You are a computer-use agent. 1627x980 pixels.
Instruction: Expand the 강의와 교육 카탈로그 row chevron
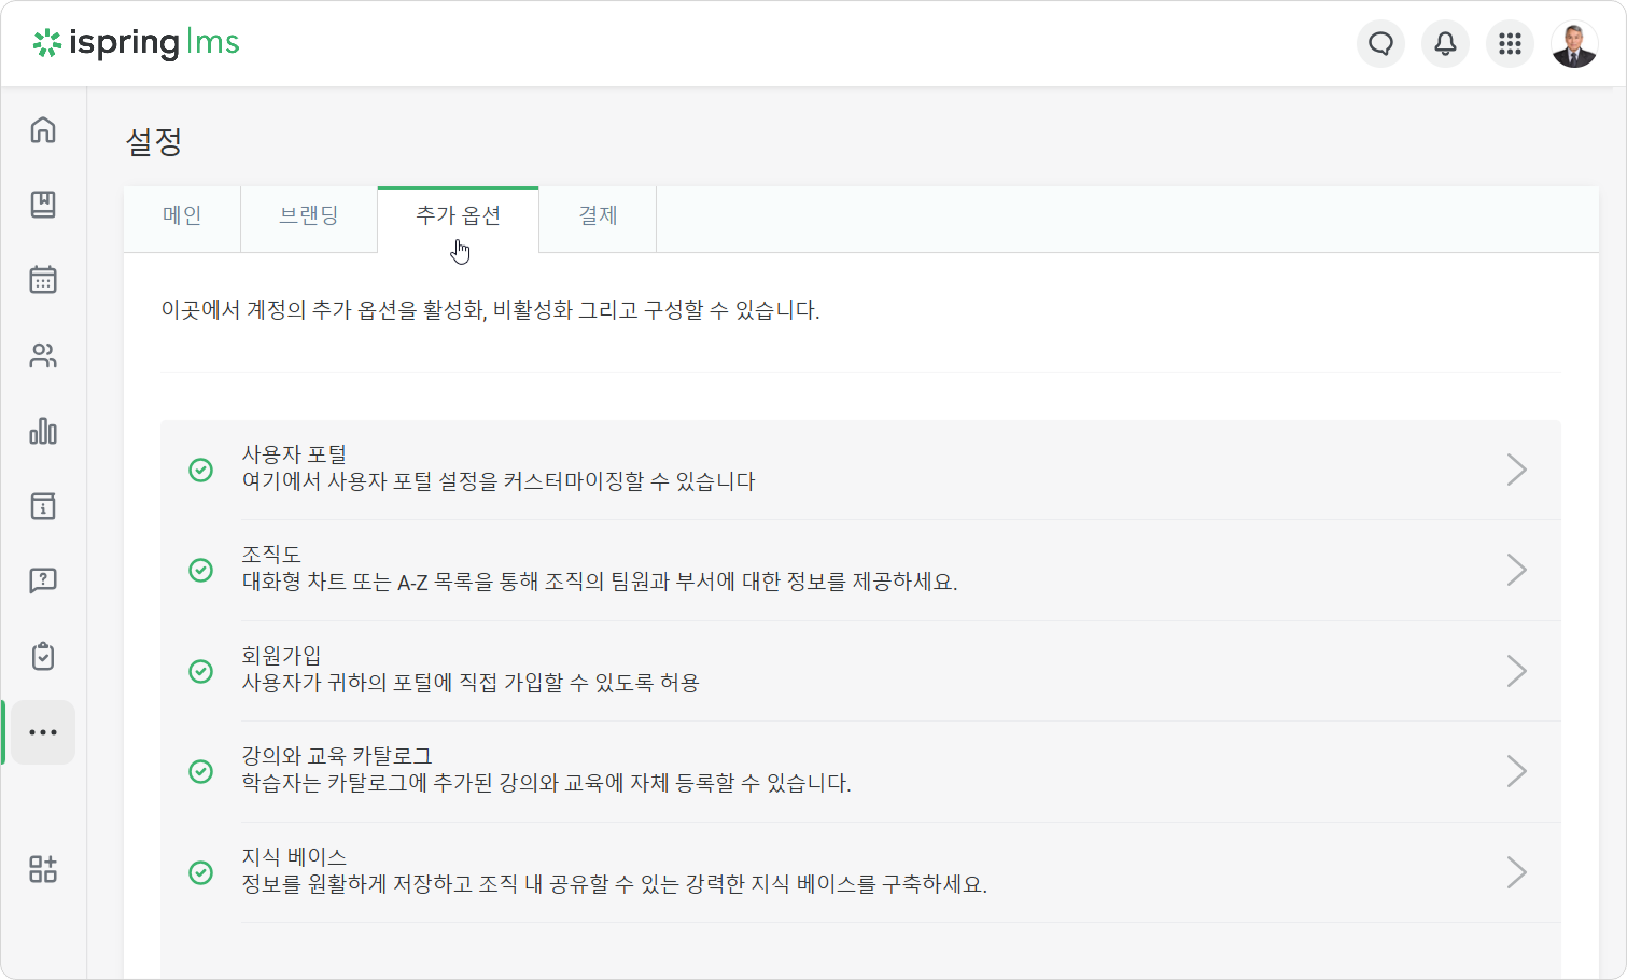pyautogui.click(x=1517, y=771)
